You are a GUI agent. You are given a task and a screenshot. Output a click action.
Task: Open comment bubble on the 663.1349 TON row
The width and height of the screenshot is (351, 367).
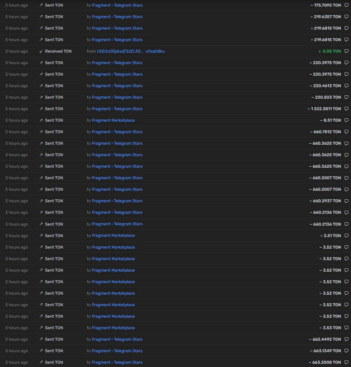[x=346, y=351]
